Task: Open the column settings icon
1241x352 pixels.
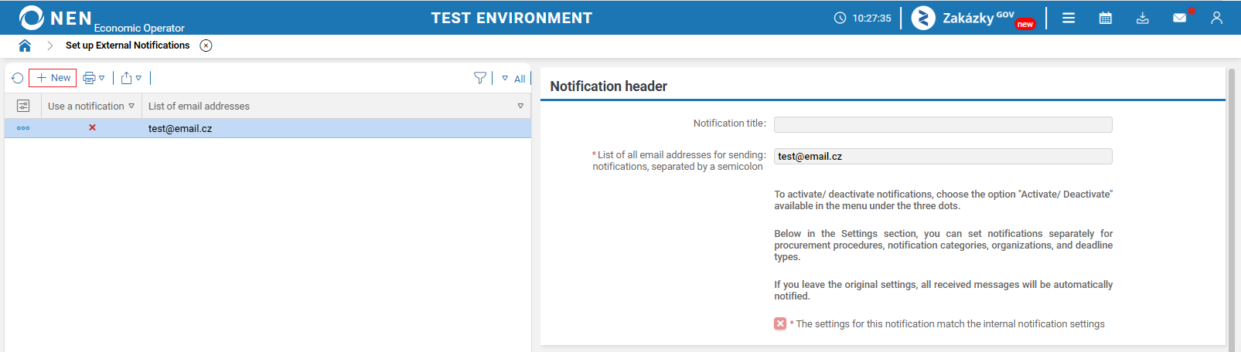Action: click(x=23, y=106)
